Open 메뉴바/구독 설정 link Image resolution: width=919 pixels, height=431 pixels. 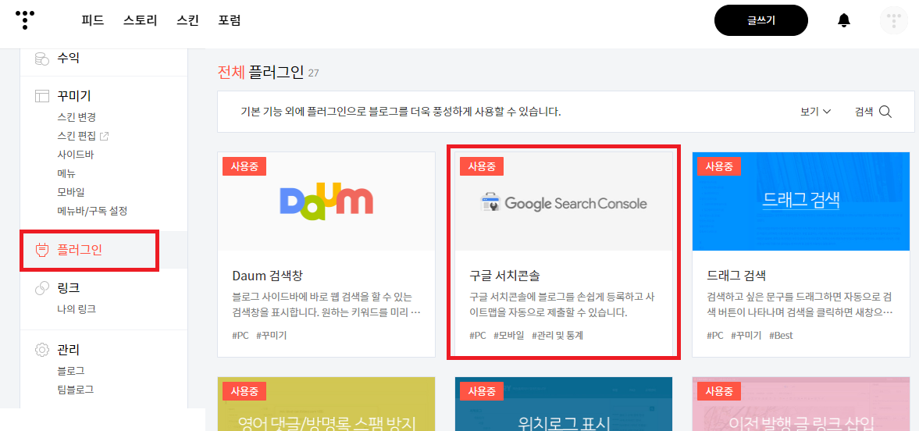[92, 210]
